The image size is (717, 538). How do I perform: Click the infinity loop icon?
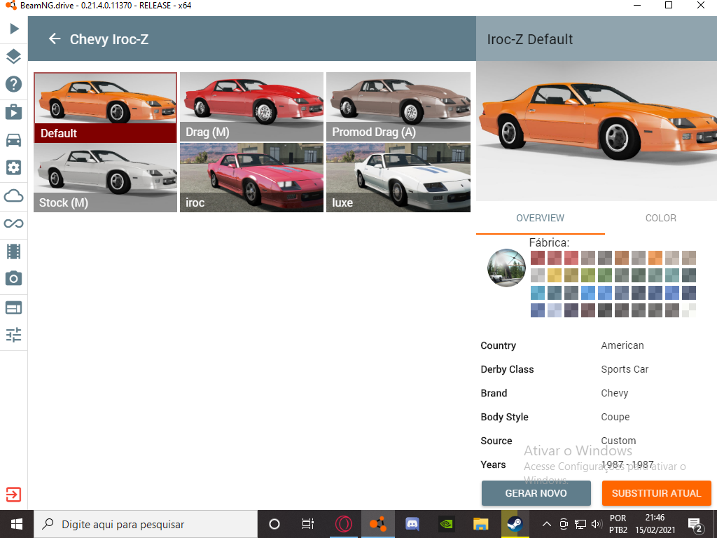(14, 223)
